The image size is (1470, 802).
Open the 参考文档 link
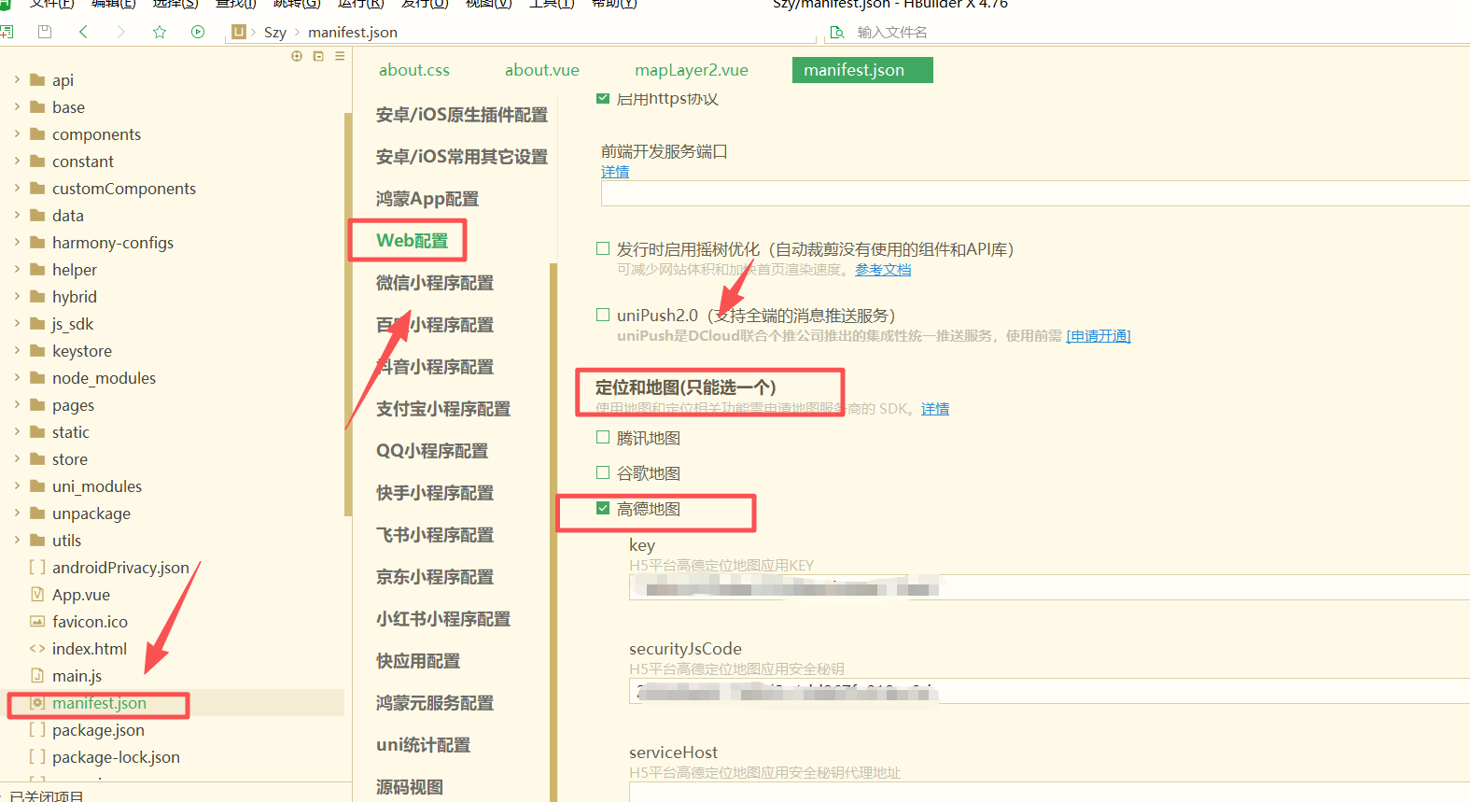(883, 269)
